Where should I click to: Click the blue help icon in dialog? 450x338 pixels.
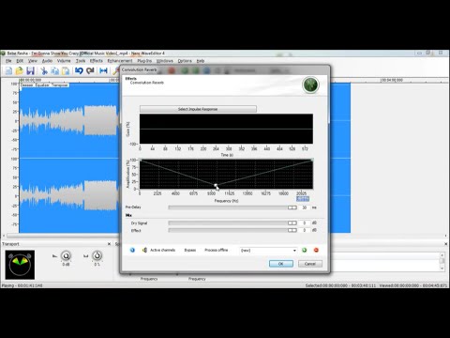click(132, 250)
